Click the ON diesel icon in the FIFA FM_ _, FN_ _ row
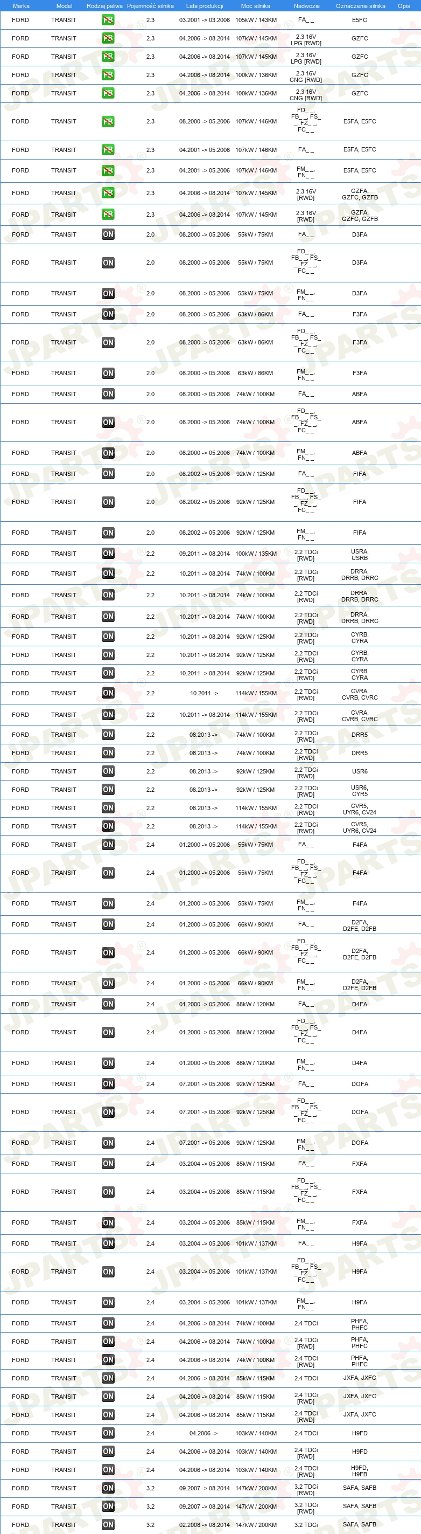The width and height of the screenshot is (421, 1534). pyautogui.click(x=108, y=533)
